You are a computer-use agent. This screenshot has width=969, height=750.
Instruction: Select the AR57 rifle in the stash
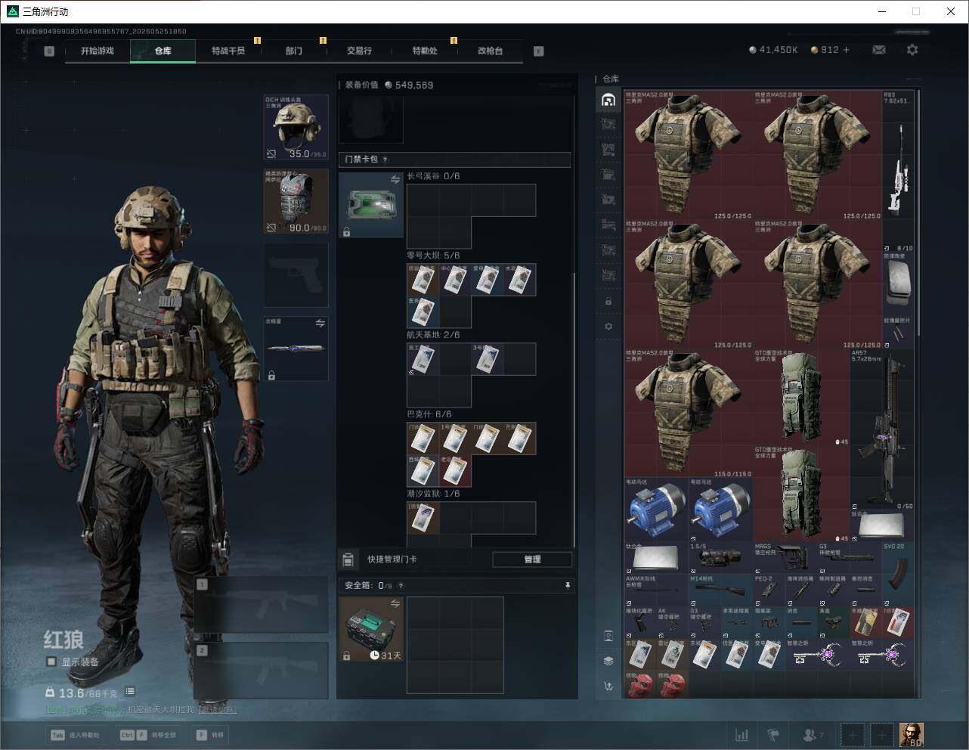tap(882, 429)
